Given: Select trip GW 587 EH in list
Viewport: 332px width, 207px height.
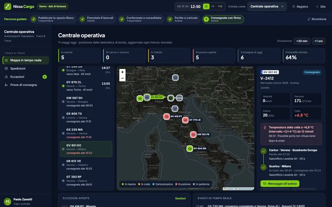Looking at the screenshot, I should pos(86,101).
